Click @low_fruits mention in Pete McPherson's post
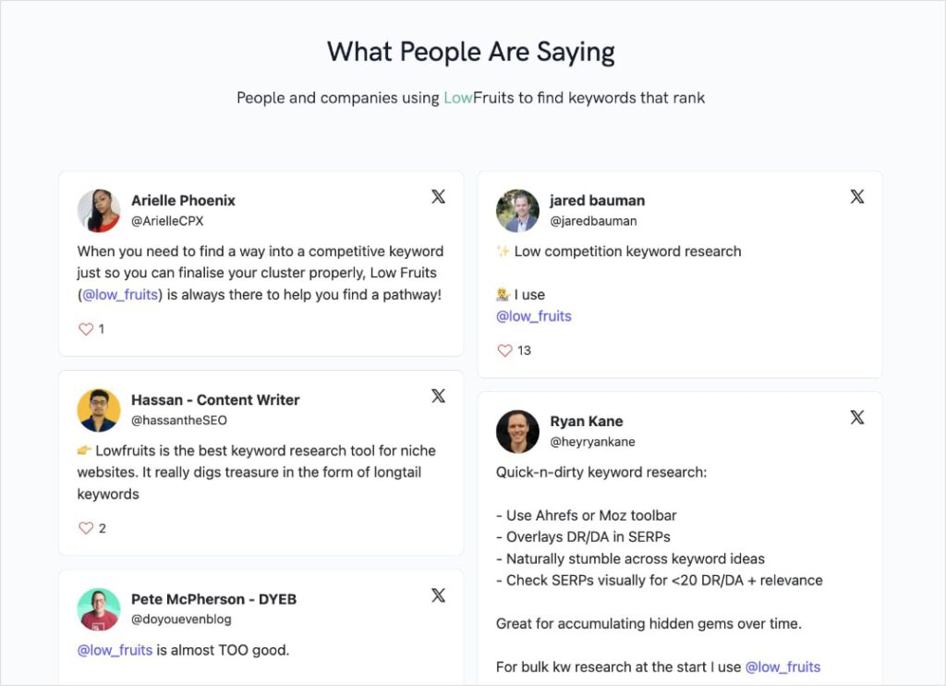946x686 pixels. pos(115,650)
